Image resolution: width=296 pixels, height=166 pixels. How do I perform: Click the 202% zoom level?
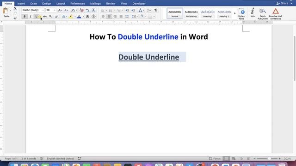tap(287, 159)
